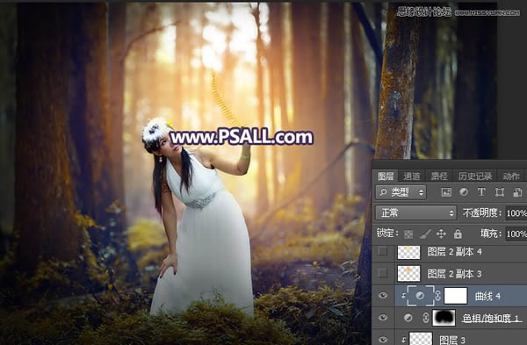
Task: Show the 图层 2 副本 4 layer
Action: pos(382,251)
